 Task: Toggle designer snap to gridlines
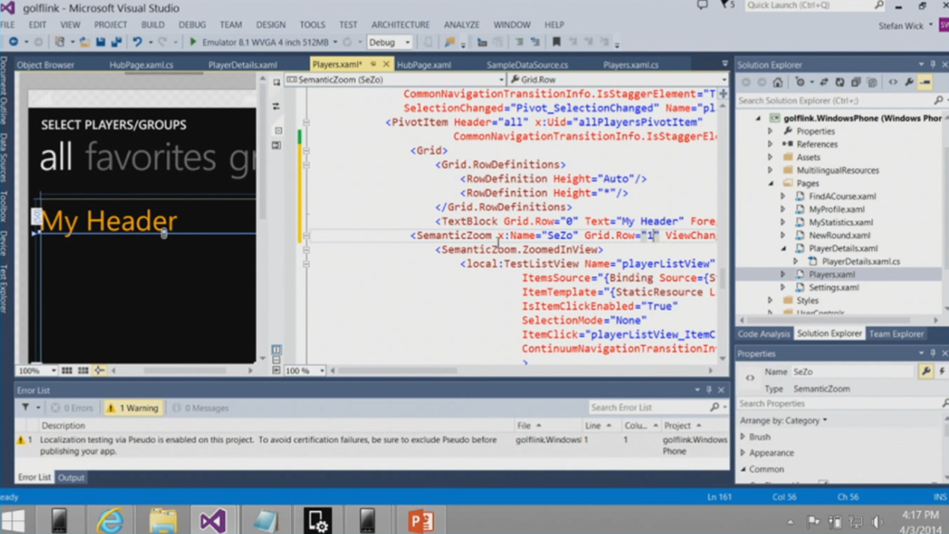tap(82, 371)
